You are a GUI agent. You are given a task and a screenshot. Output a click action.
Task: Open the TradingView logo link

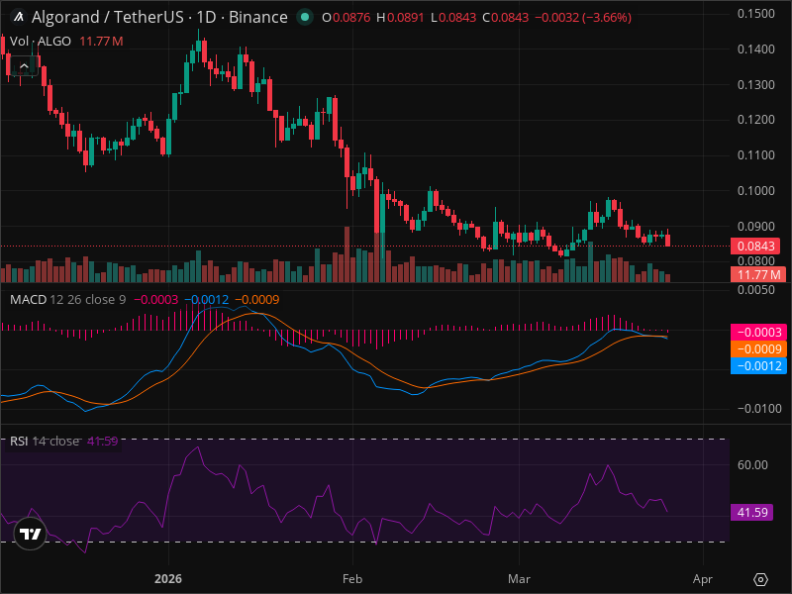click(31, 534)
